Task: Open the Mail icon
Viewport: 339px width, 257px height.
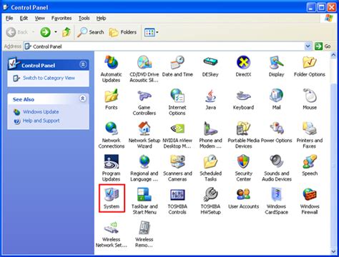Action: (276, 99)
